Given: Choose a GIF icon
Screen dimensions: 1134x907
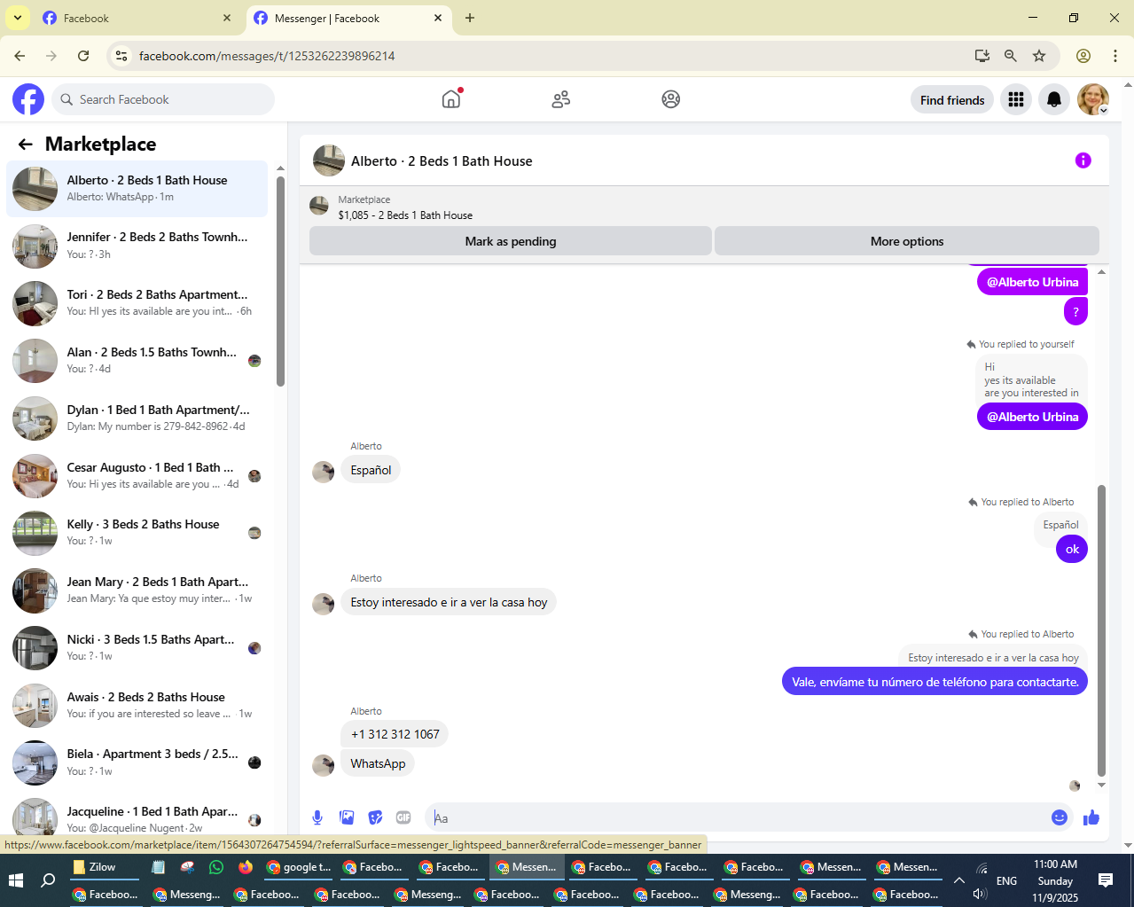Looking at the screenshot, I should click(x=403, y=817).
